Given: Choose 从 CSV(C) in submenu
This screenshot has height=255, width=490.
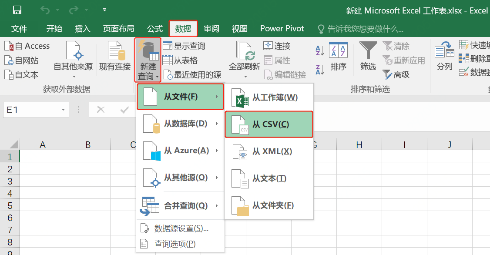Looking at the screenshot, I should (269, 124).
